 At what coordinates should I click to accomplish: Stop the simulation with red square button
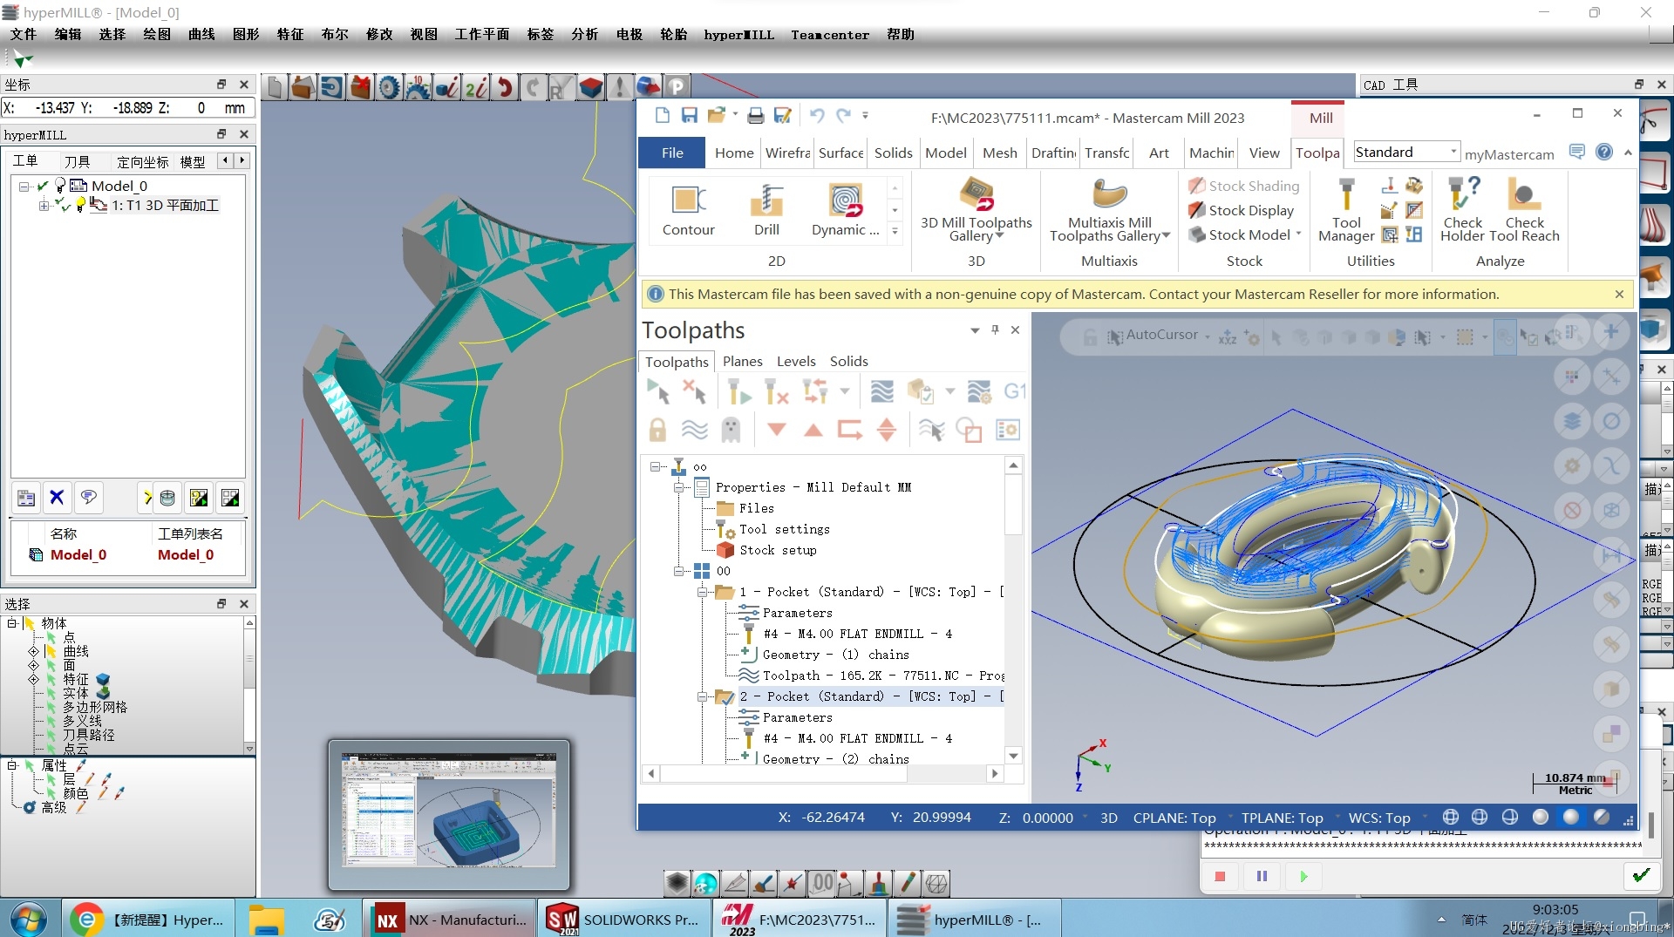click(x=1220, y=876)
